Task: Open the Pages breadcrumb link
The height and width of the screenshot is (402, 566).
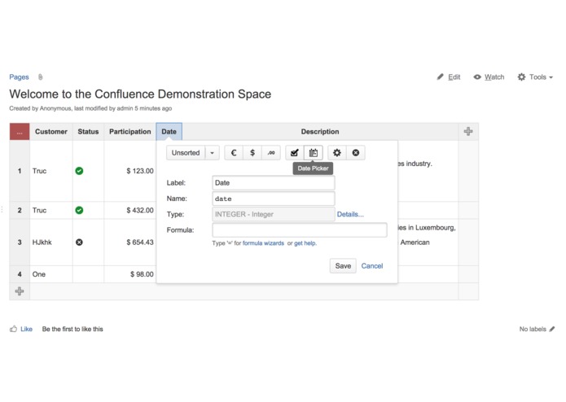Action: [19, 76]
